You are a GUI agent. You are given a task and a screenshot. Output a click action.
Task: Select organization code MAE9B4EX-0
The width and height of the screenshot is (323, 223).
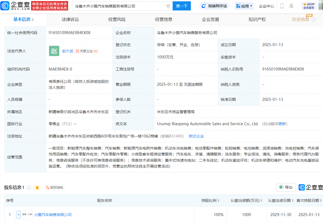click(60, 69)
